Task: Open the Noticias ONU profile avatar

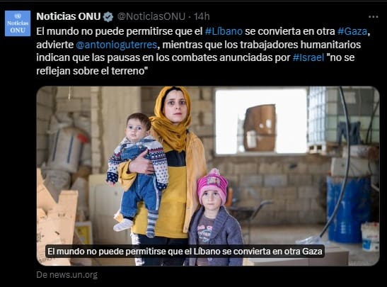Action: coord(18,23)
